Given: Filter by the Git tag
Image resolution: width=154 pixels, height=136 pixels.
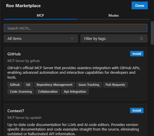Looking at the screenshot, I should 28,85.
